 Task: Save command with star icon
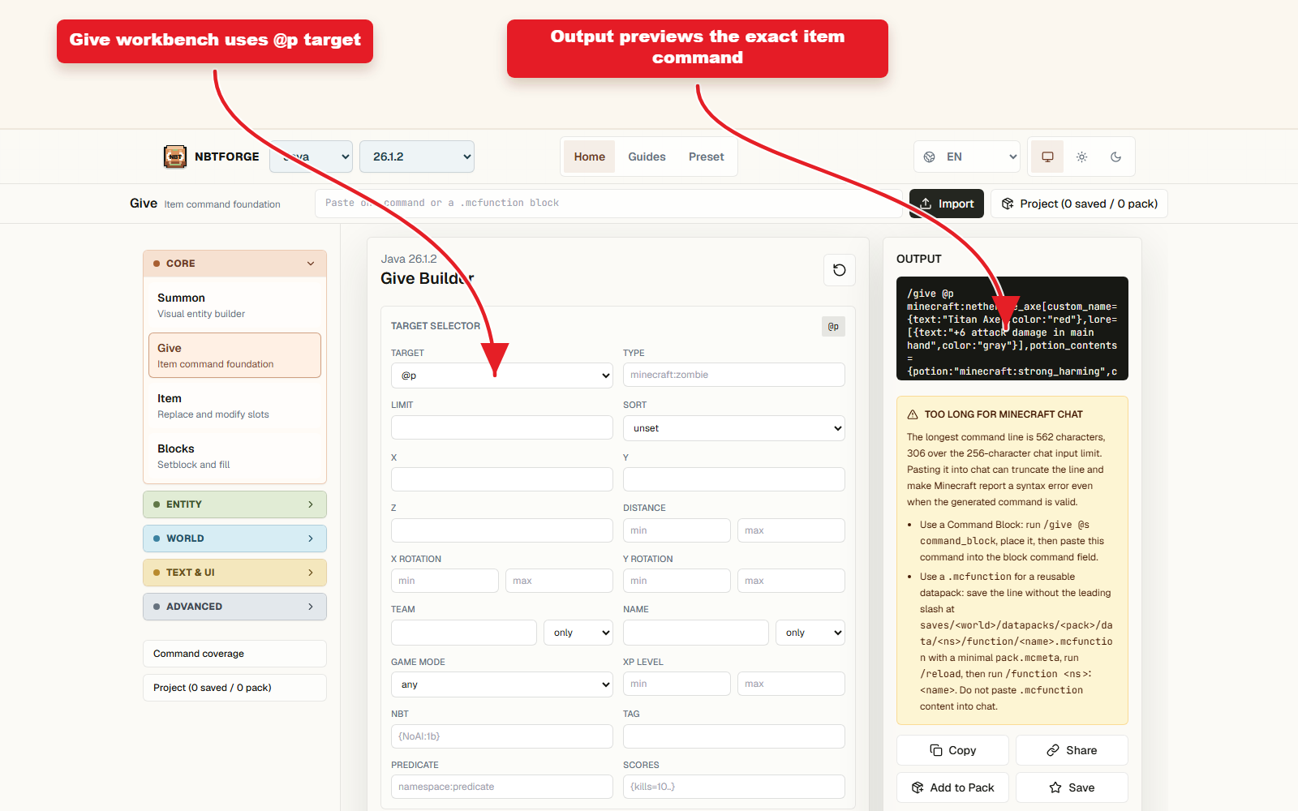tap(1072, 787)
